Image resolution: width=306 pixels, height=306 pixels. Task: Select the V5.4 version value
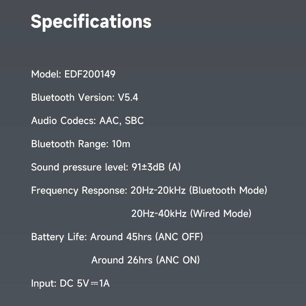click(x=128, y=97)
